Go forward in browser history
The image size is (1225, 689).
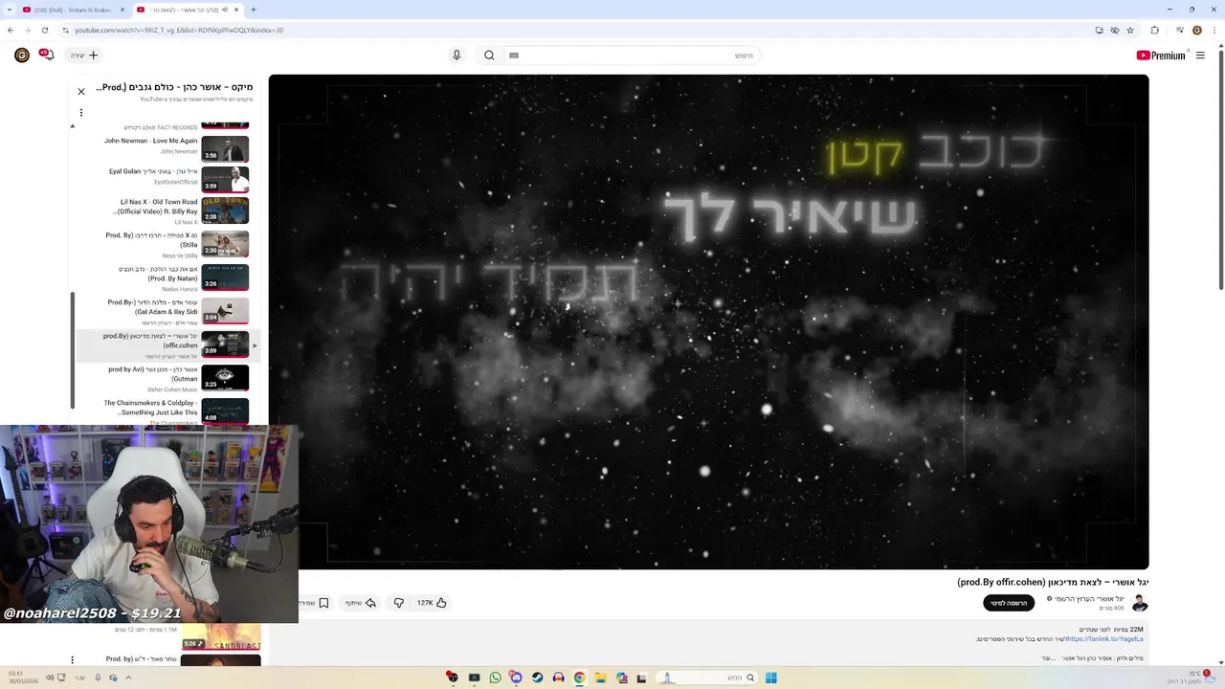click(29, 30)
